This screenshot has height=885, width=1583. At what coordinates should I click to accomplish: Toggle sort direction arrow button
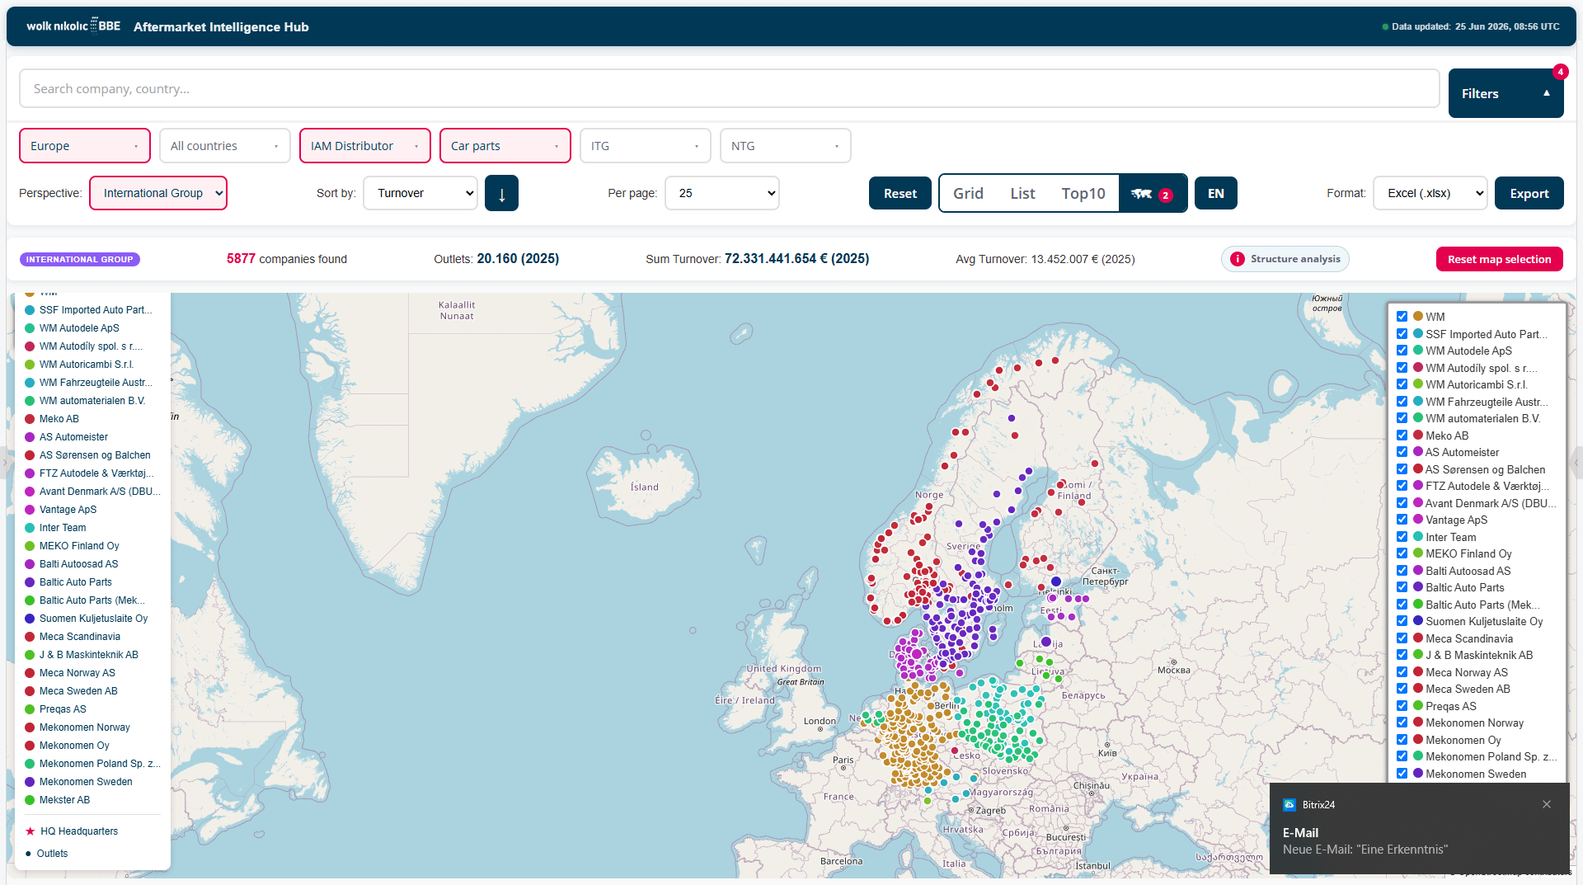[x=501, y=193]
